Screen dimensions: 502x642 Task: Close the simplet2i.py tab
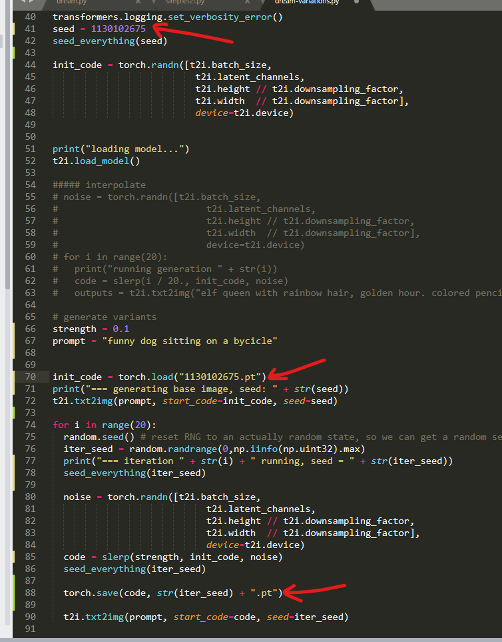pos(247,2)
